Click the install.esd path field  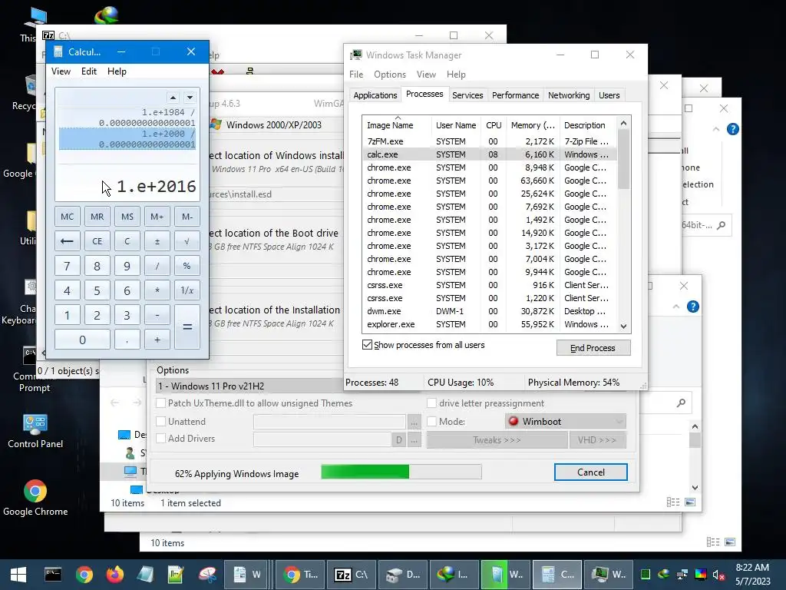click(x=276, y=194)
